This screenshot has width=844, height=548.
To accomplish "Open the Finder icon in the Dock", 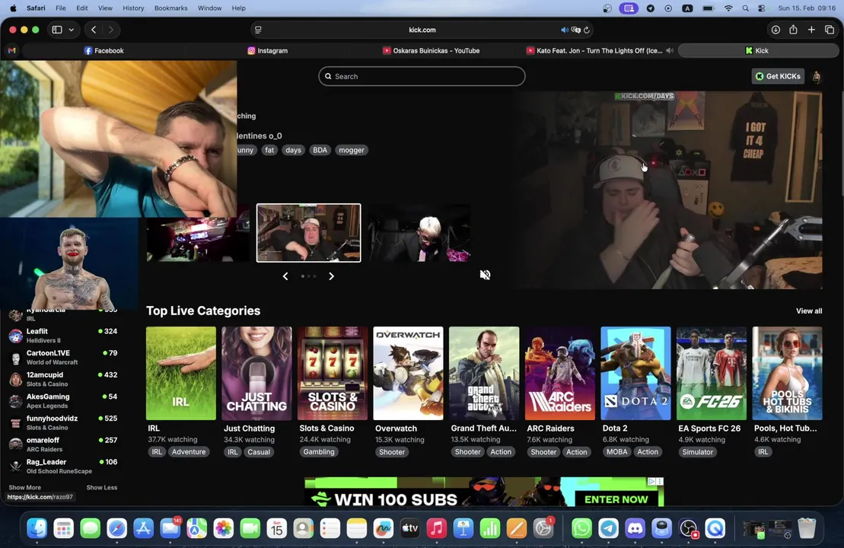I will click(x=37, y=529).
